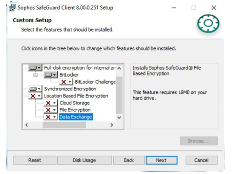Select the Full-disk encryption tree row
Image resolution: width=233 pixels, height=174 pixels.
(x=80, y=68)
